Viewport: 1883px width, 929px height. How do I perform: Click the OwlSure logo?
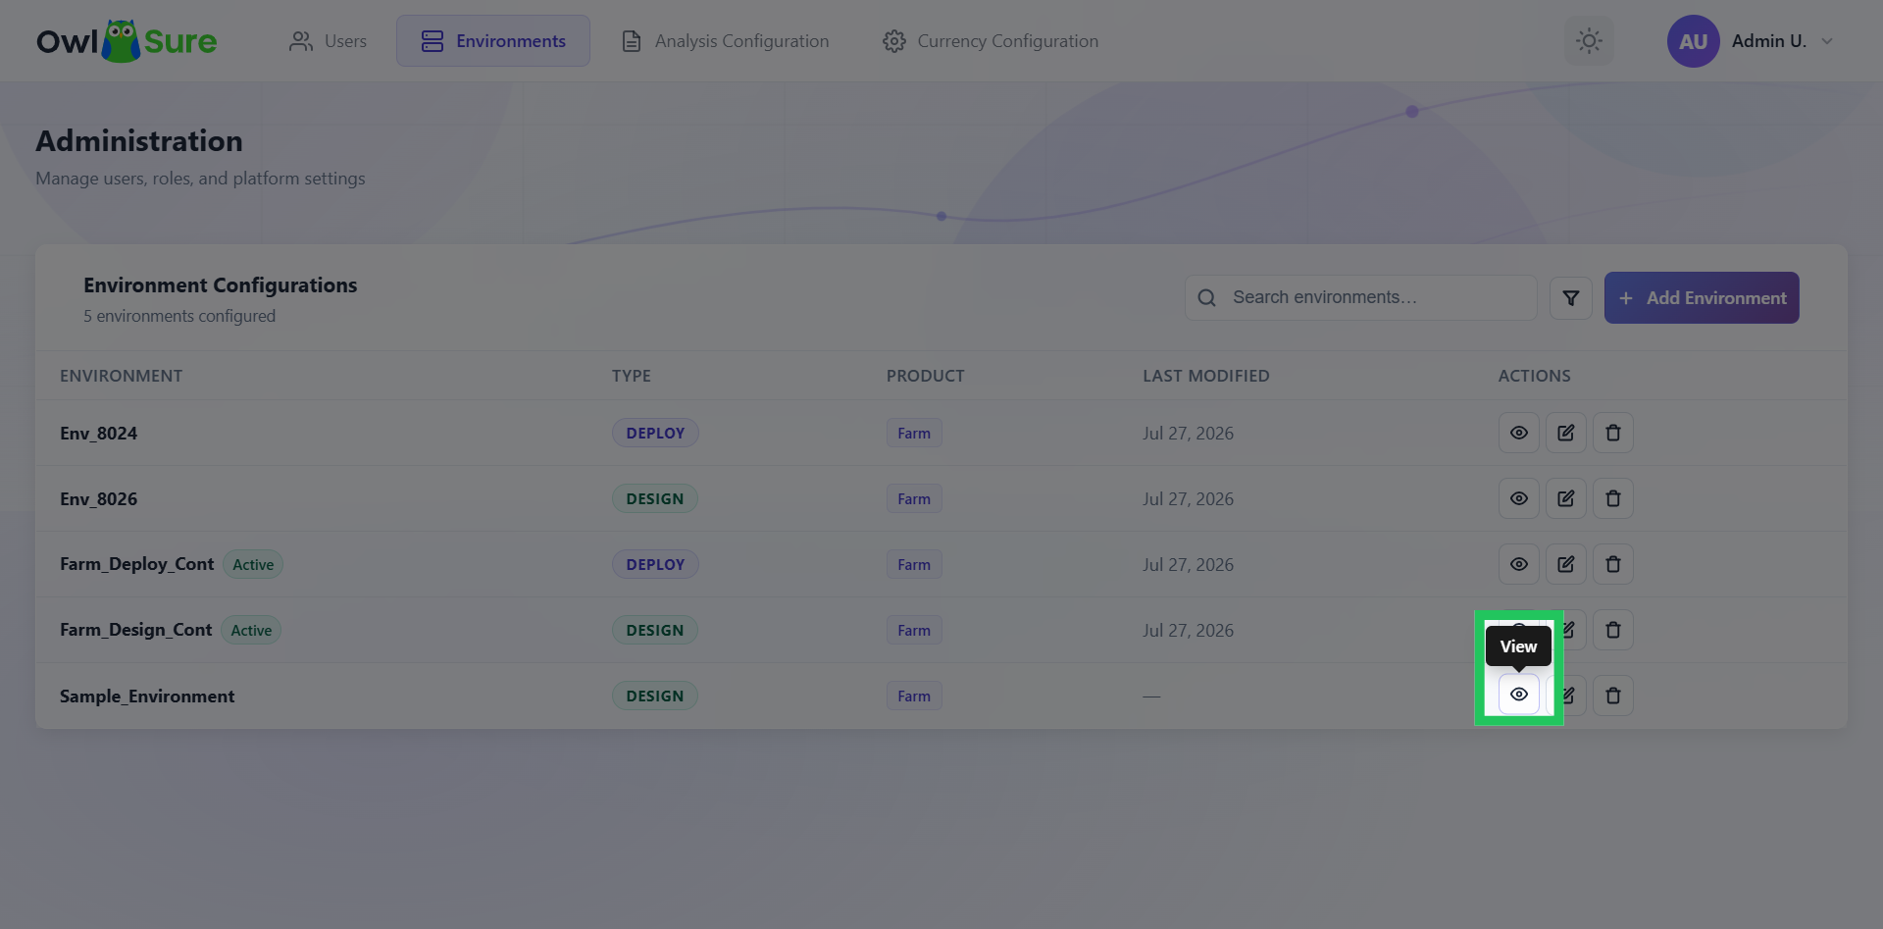[x=127, y=41]
